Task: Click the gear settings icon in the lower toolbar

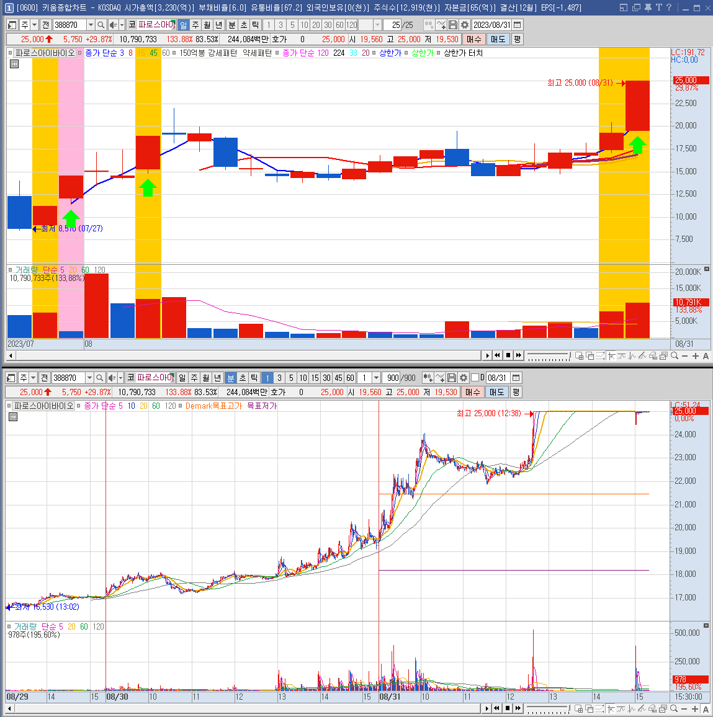Action: pyautogui.click(x=464, y=378)
